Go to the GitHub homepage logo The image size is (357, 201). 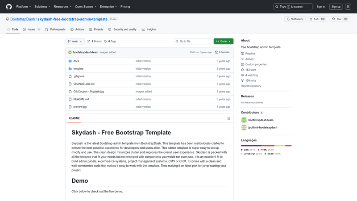click(x=9, y=7)
